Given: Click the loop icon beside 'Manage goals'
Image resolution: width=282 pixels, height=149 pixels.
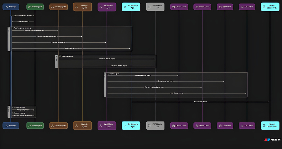Looking at the screenshot, I should pyautogui.click(x=108, y=74).
